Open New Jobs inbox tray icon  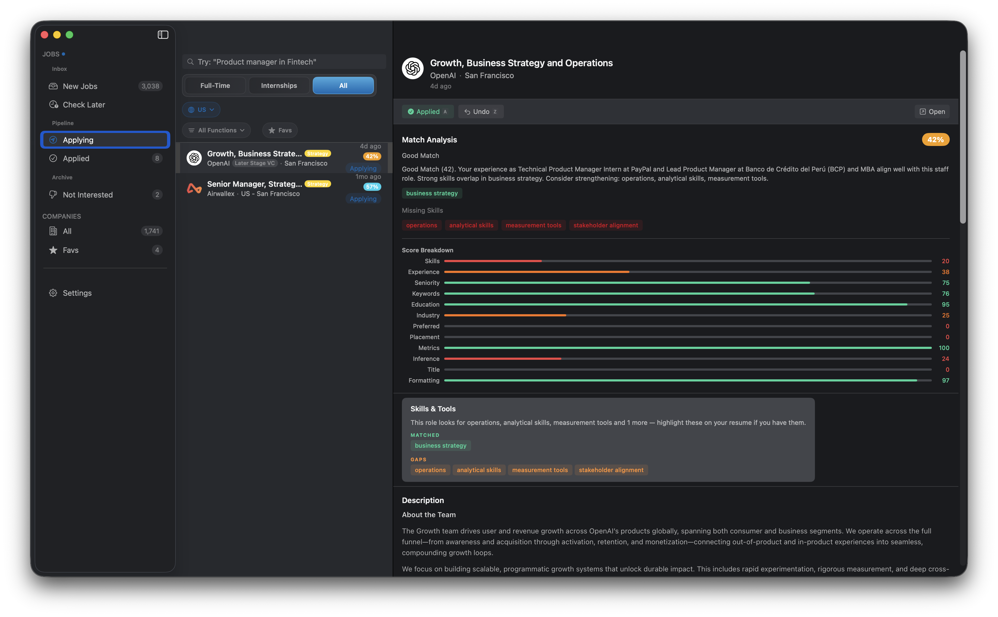[x=53, y=86]
